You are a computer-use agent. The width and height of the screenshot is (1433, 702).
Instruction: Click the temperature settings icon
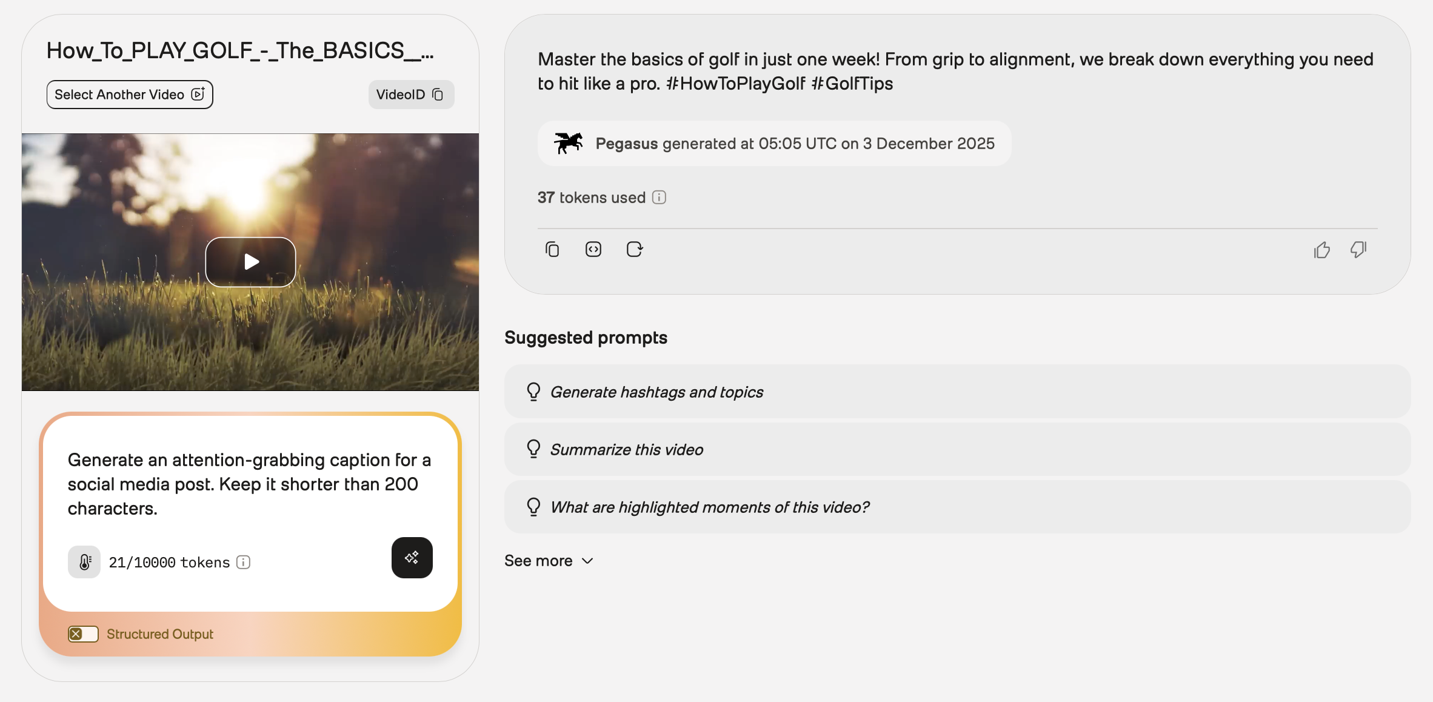(84, 562)
